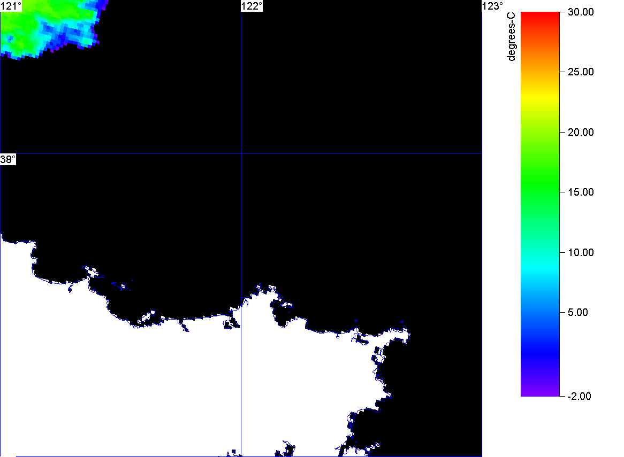Click the 15.00 colorbar value

coord(581,192)
